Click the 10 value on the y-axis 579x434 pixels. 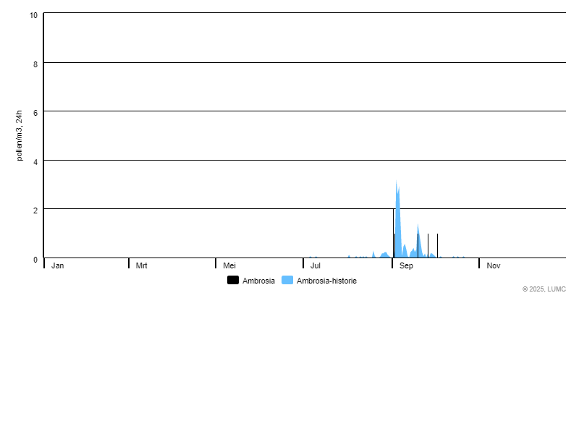click(34, 15)
